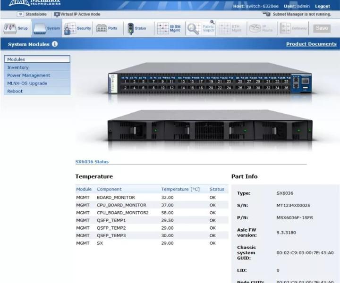This screenshot has height=283, width=340.
Task: Open the Setup section icon
Action: coord(10,29)
